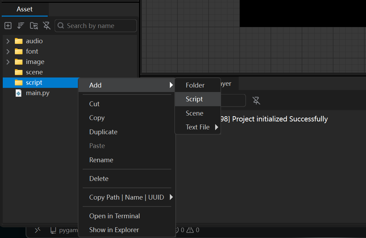The height and width of the screenshot is (238, 366).
Task: Select the main.py file
Action: 40,93
